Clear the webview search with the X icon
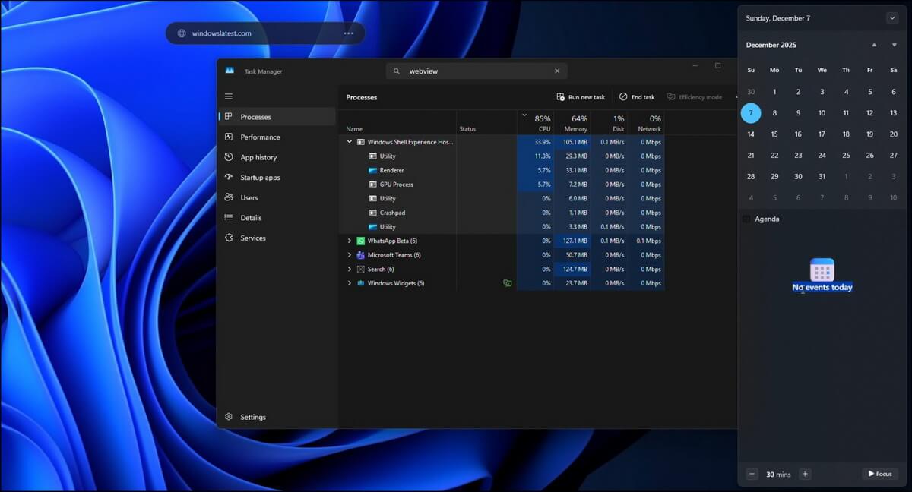The height and width of the screenshot is (492, 912). tap(557, 71)
